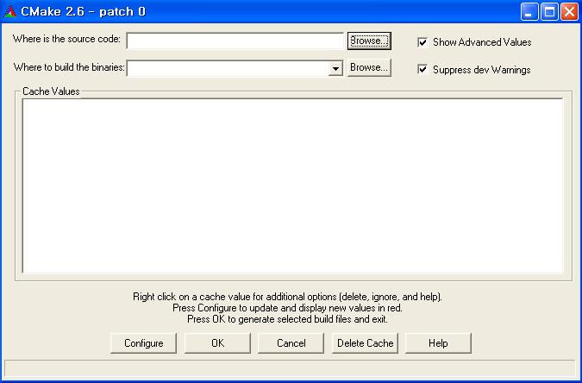Viewport: 582px width, 383px height.
Task: Toggle the Suppress dev Warnings checkbox
Action: pos(422,70)
